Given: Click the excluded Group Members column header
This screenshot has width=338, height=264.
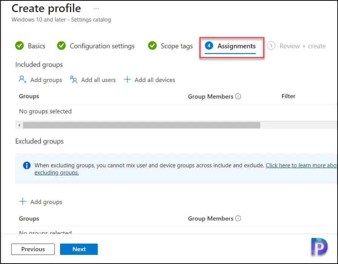Looking at the screenshot, I should 211,219.
